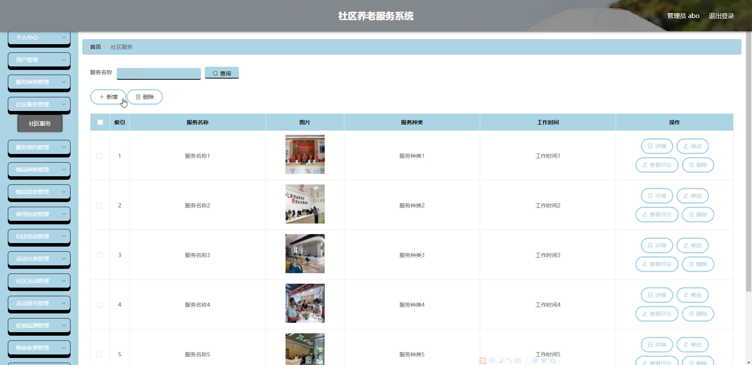Image resolution: width=752 pixels, height=365 pixels.
Task: Check the checkbox for row 1
Action: coord(99,156)
